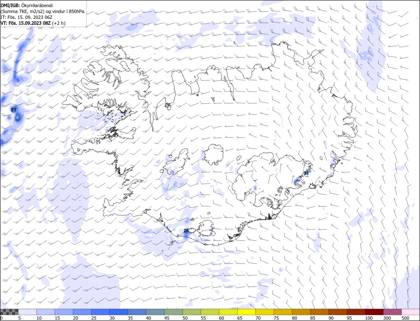Image resolution: width=420 pixels, height=321 pixels.
Task: Click the 30-35 blue legend swatch
Action: click(x=118, y=312)
